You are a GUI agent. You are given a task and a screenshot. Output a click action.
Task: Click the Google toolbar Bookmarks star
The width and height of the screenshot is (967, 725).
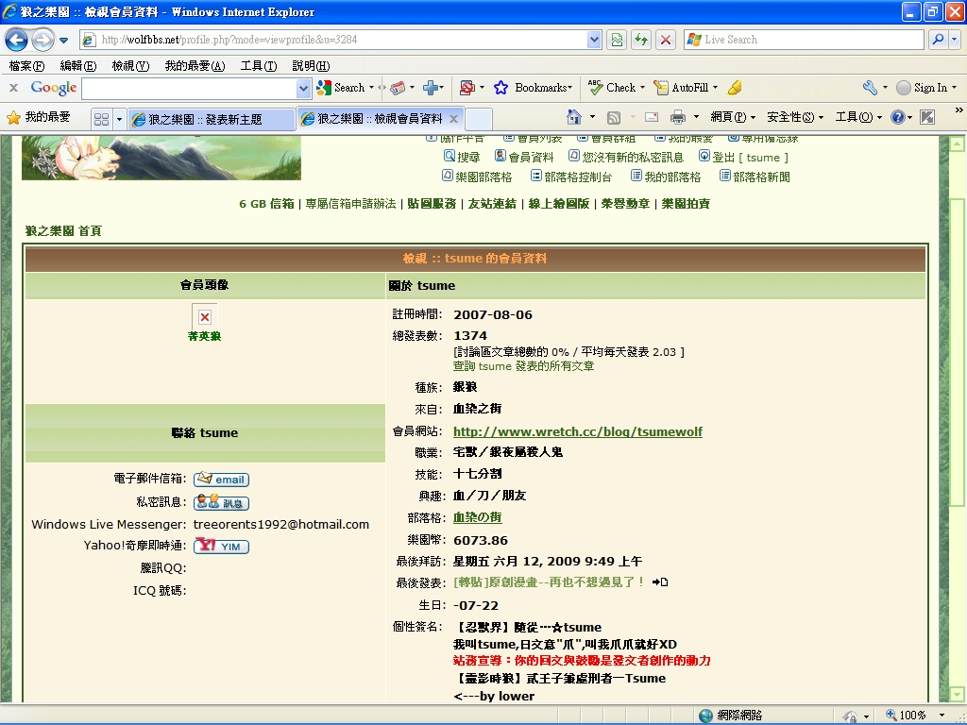(501, 88)
